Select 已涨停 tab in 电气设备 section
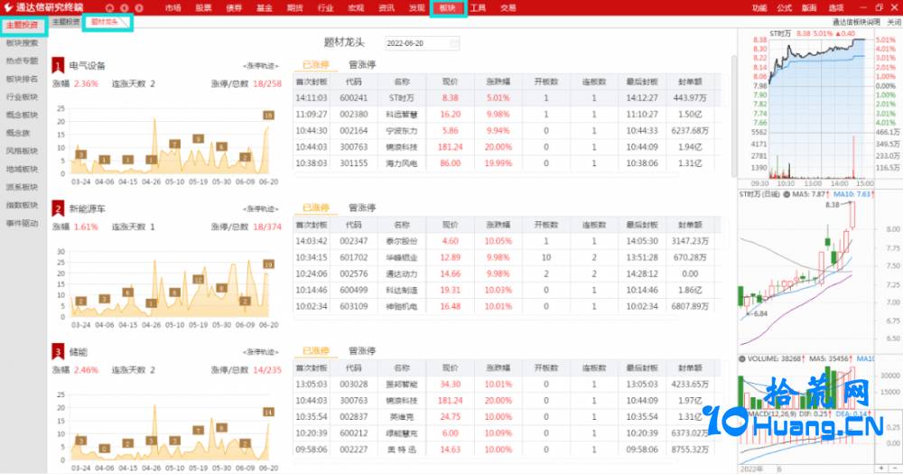Screen dimensions: 903x474 click(315, 64)
